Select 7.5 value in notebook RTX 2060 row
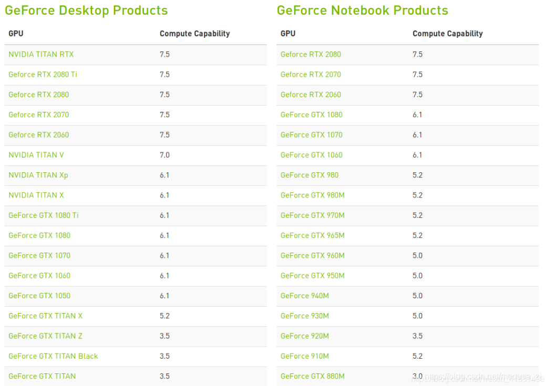Viewport: 546px width, 386px height. point(417,95)
